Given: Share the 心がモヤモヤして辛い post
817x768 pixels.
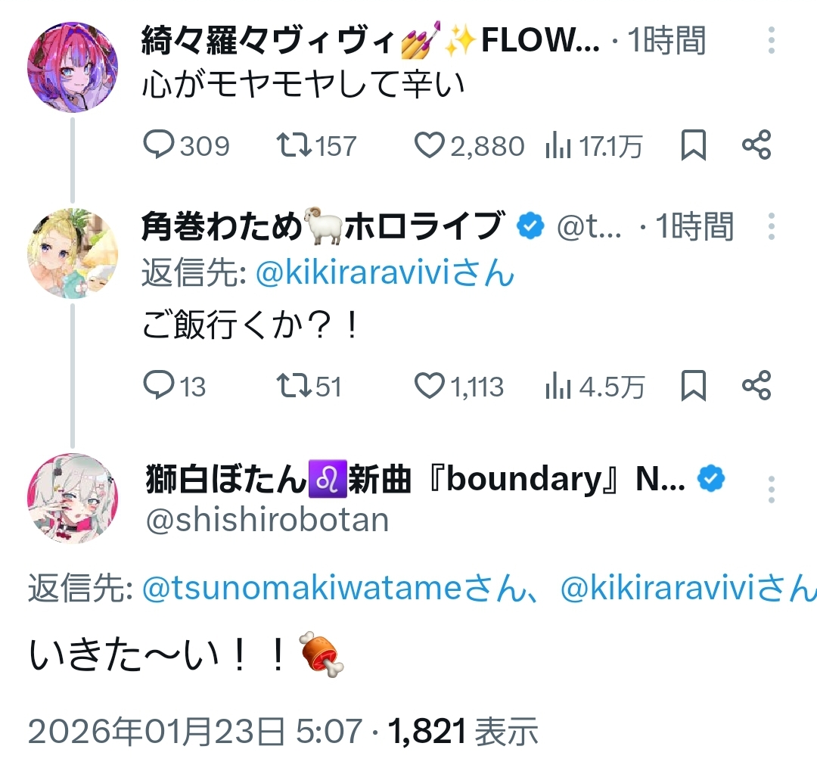Looking at the screenshot, I should click(x=756, y=145).
